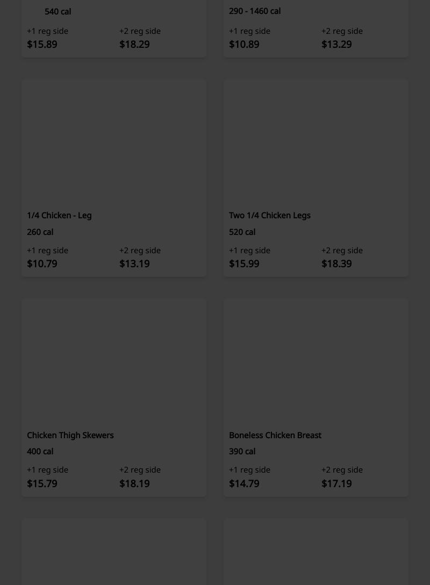Select Boneless Chicken Breast $17.19 option
This screenshot has width=430, height=585.
tap(336, 483)
